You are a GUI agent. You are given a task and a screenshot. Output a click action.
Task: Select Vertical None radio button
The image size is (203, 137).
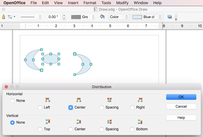click(x=12, y=122)
